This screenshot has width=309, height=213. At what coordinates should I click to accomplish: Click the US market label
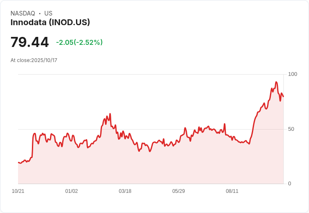point(48,13)
